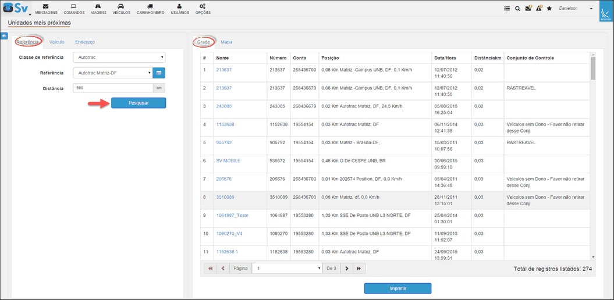Click the Número column header
Screen dimensions: 614x300
tap(278, 58)
